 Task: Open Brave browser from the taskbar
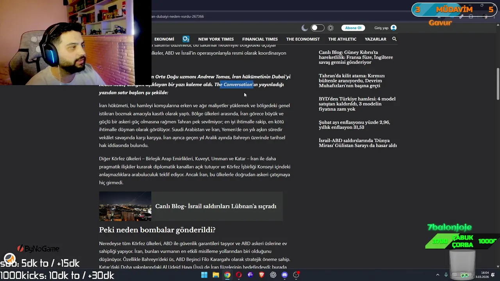coord(262,275)
